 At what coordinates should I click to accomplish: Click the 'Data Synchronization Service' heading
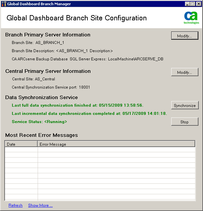pos(42,97)
